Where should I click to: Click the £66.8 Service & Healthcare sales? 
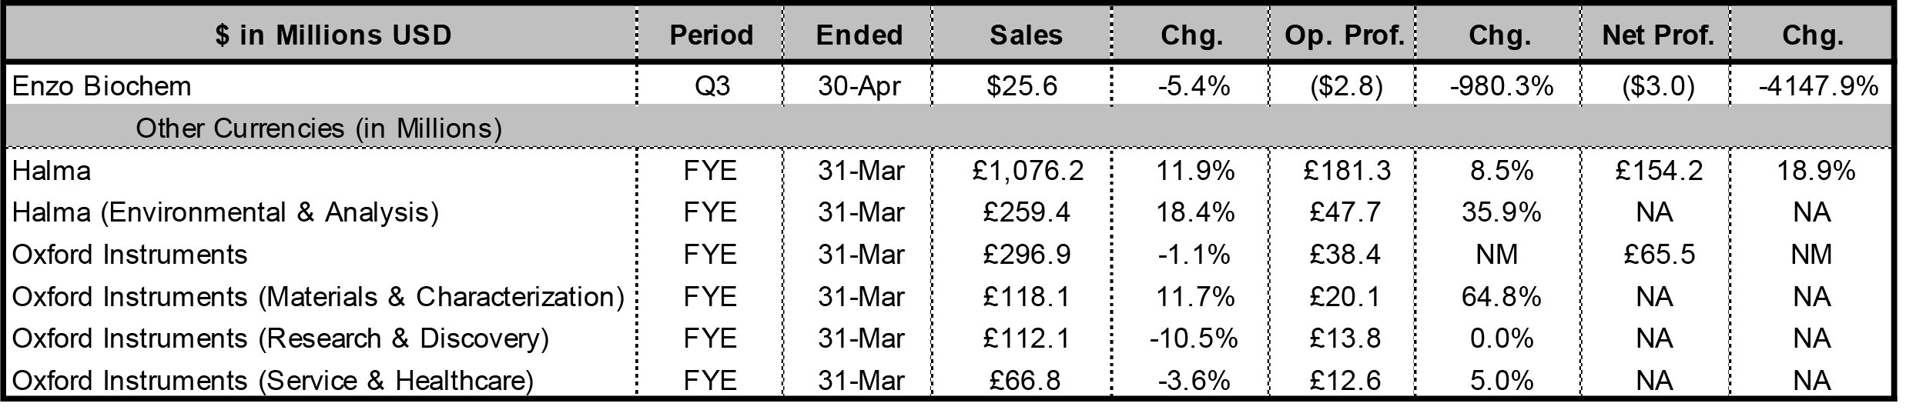(1027, 381)
